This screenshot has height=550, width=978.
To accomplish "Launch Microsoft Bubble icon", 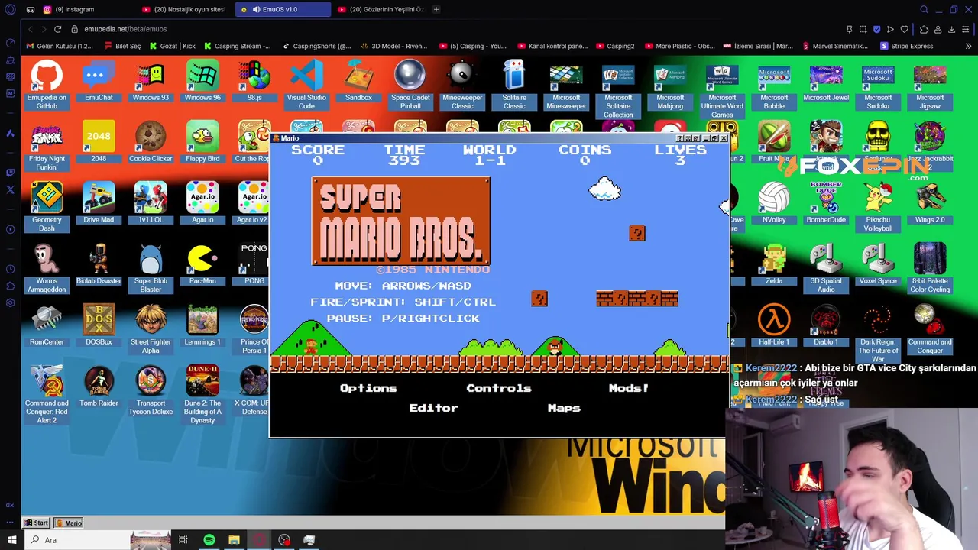I will point(774,85).
